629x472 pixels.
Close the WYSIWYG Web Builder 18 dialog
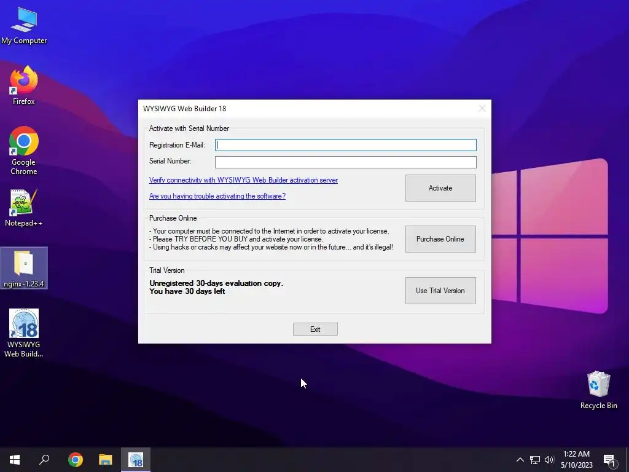(x=482, y=108)
